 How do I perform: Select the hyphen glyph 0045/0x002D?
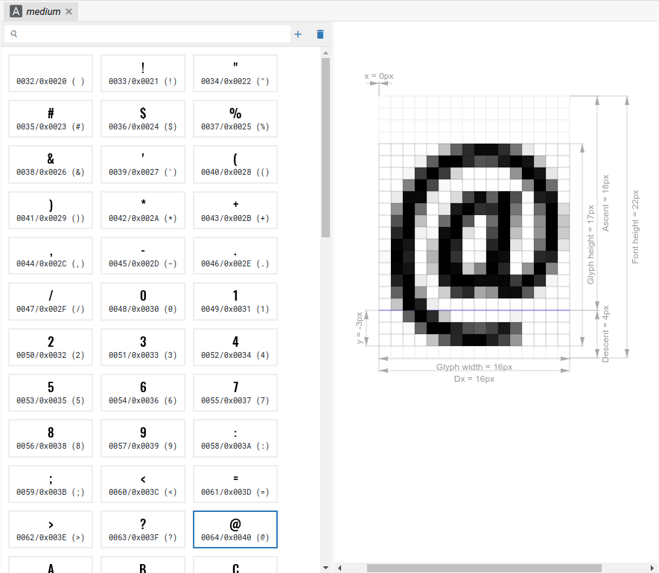coord(143,255)
